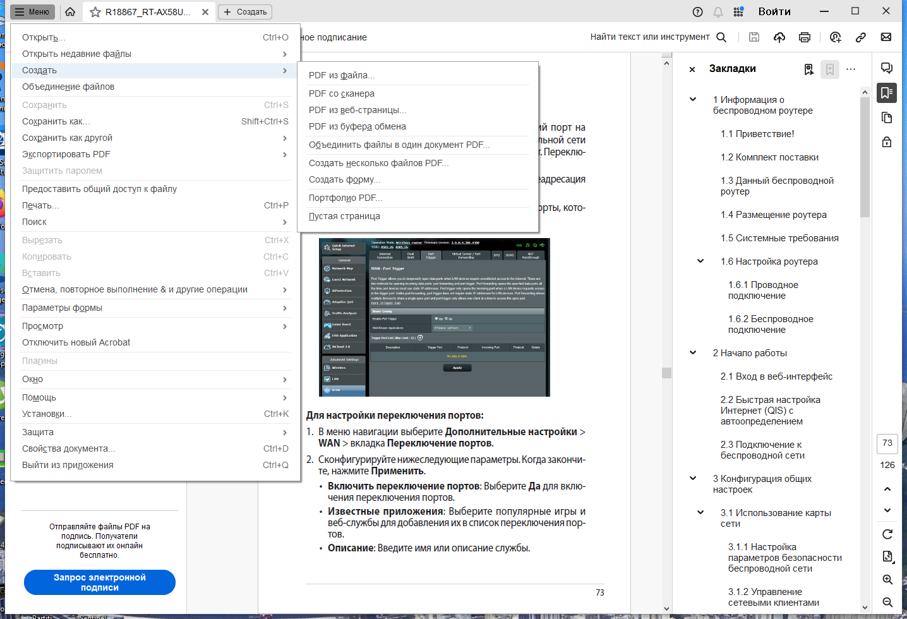Image resolution: width=907 pixels, height=619 pixels.
Task: Click the send by email envelope icon
Action: click(886, 37)
